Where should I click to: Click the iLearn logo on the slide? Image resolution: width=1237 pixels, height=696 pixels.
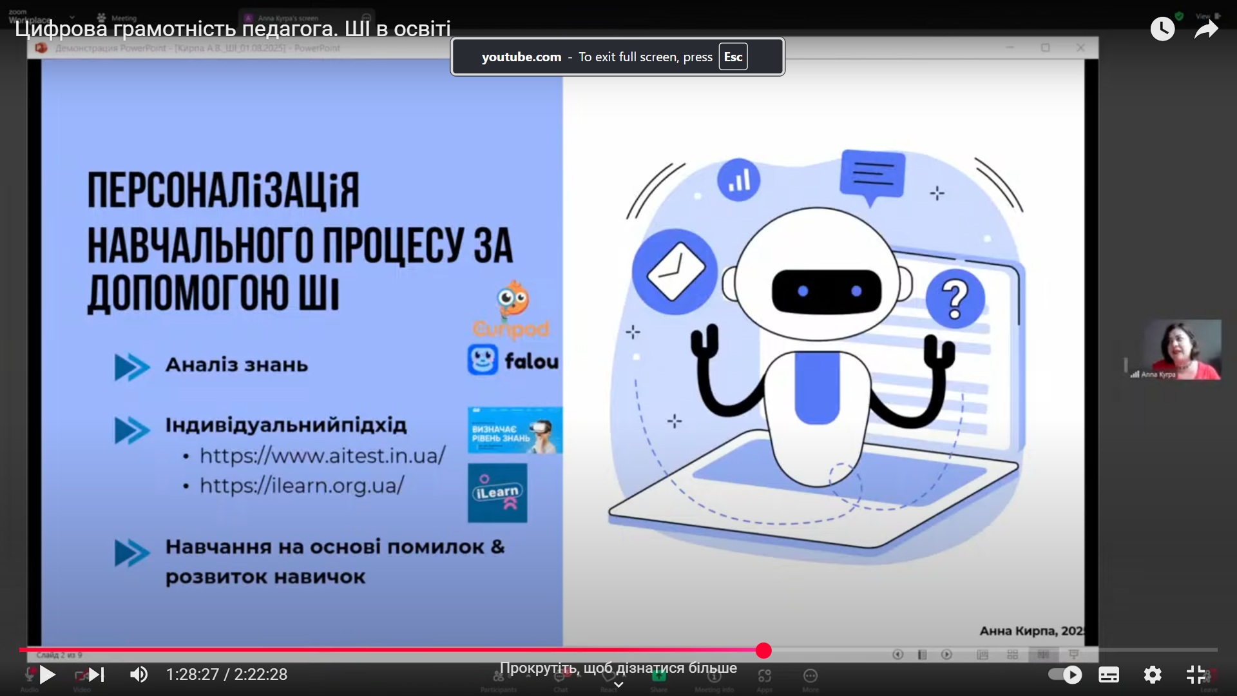497,493
